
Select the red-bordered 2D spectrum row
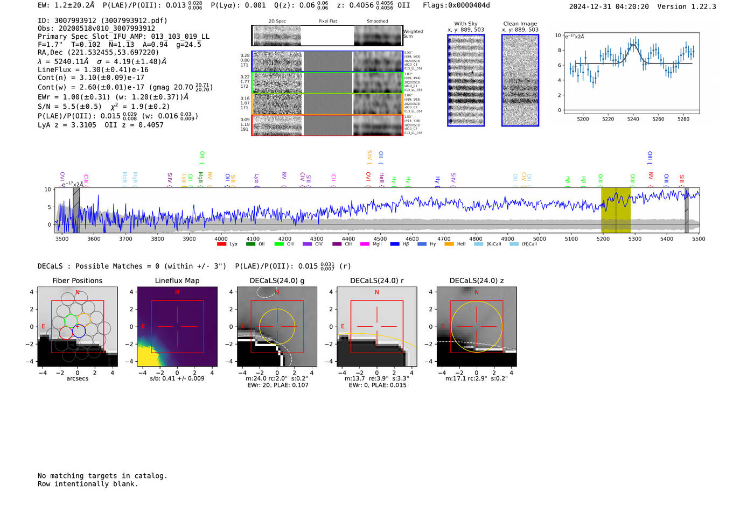coord(327,125)
